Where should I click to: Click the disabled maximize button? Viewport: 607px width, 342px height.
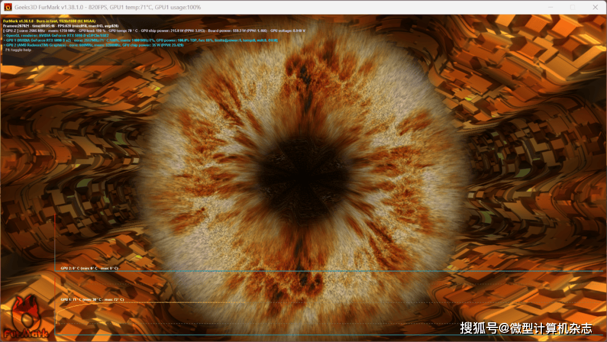pos(572,7)
